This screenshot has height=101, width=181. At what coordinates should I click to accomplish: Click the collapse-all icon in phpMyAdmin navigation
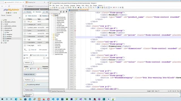click(x=20, y=18)
